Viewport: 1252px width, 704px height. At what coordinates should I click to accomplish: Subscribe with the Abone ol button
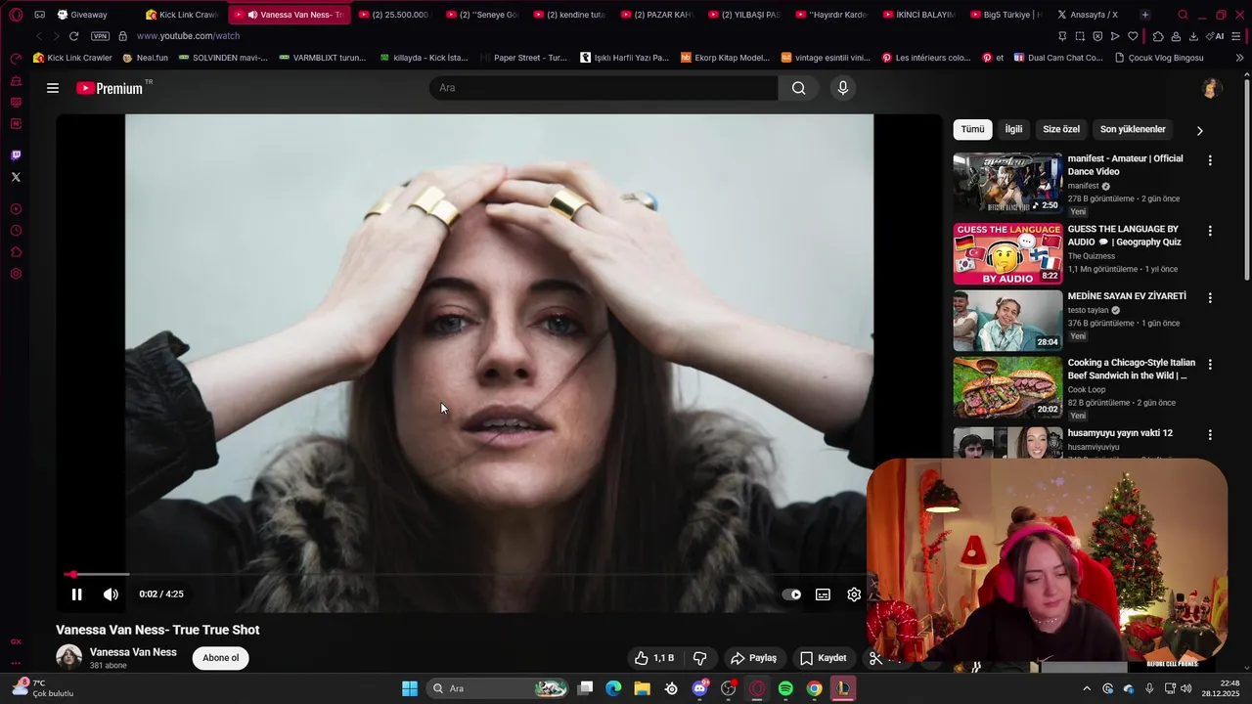coord(221,658)
